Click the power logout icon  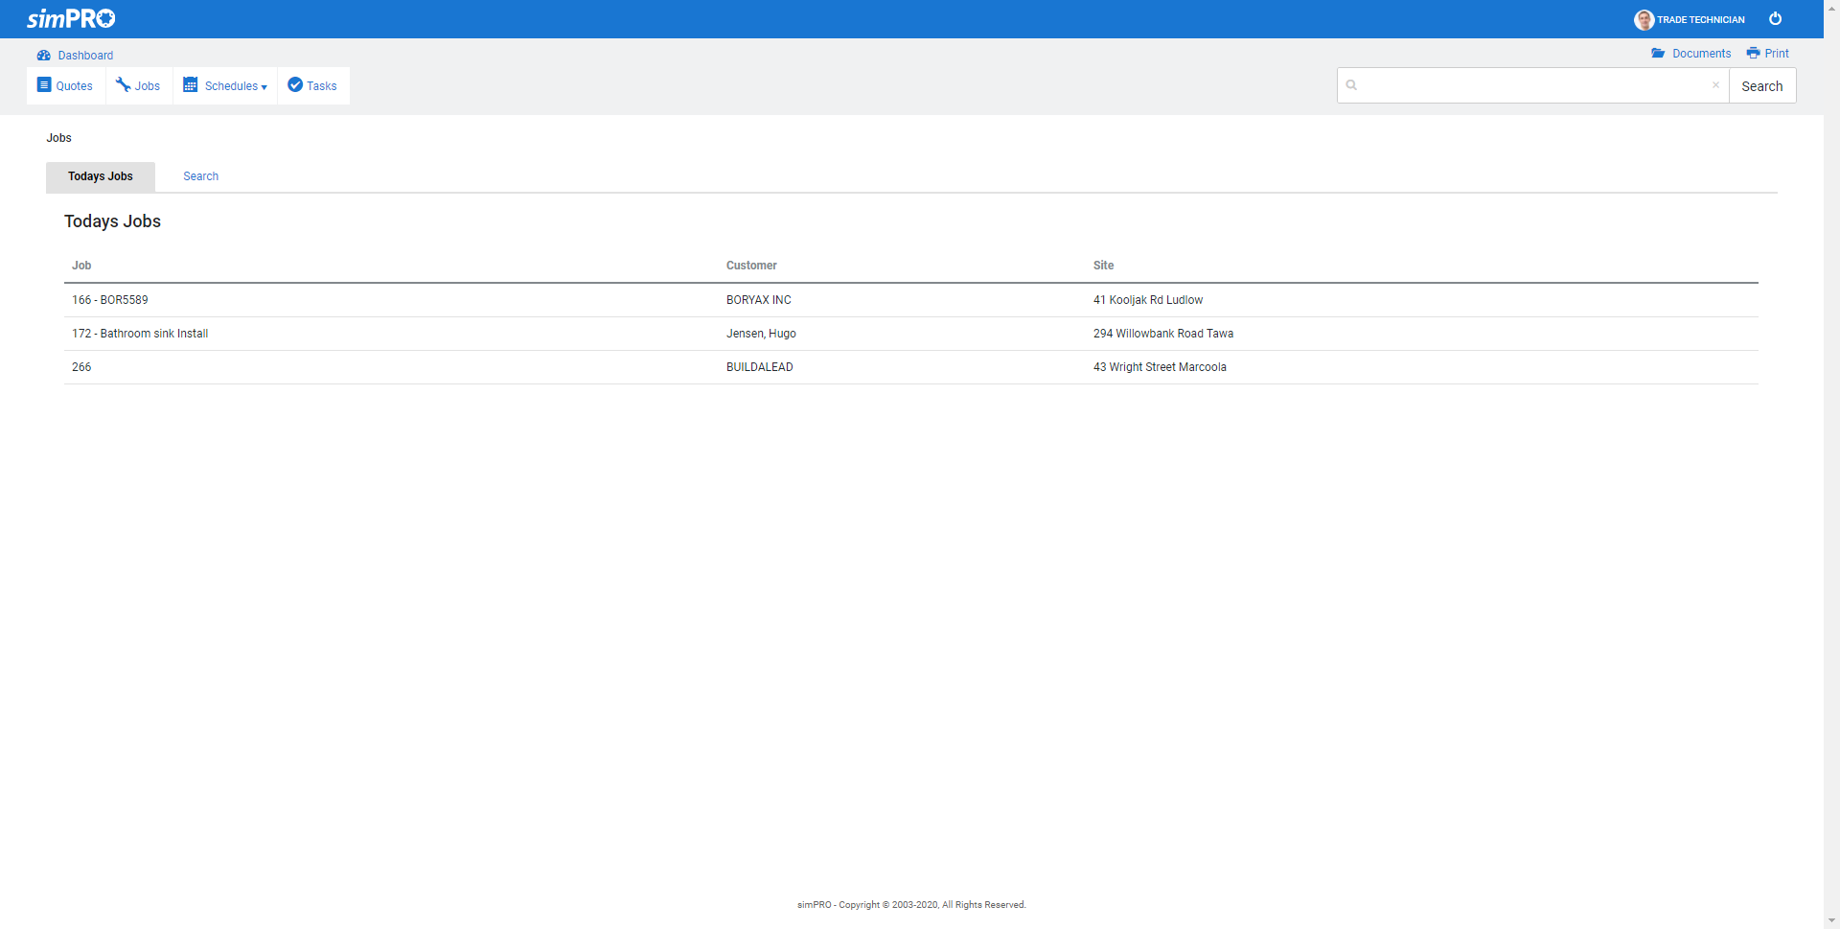(1775, 19)
